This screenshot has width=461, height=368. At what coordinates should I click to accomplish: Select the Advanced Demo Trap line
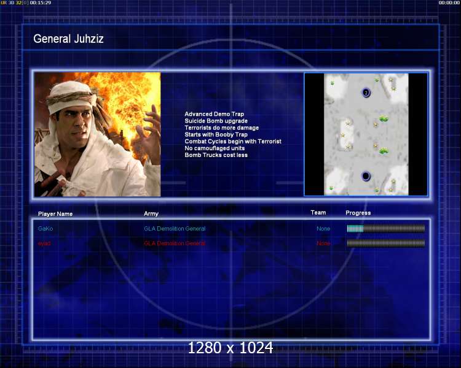[215, 114]
